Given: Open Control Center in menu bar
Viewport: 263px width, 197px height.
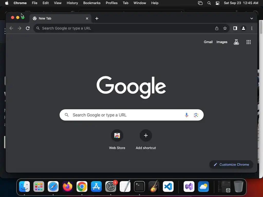Looking at the screenshot, I should pos(217,3).
